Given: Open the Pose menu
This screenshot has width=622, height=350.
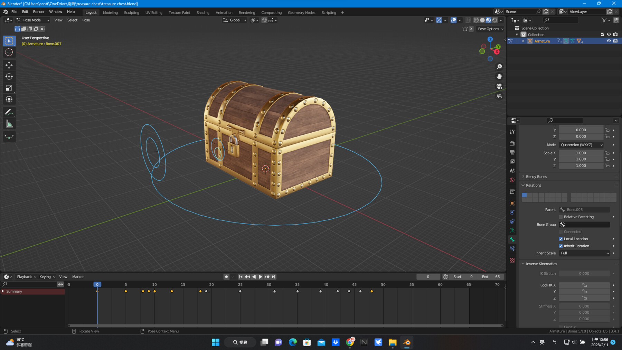Looking at the screenshot, I should click(86, 20).
